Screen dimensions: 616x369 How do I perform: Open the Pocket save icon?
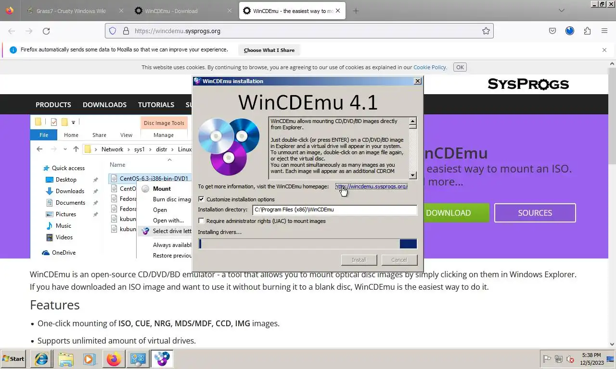pos(552,31)
